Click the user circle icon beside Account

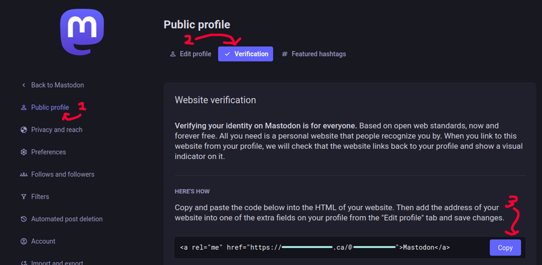[24, 241]
